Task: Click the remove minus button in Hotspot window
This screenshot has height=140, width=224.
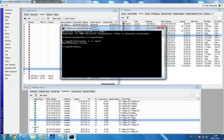Action: click(x=123, y=18)
